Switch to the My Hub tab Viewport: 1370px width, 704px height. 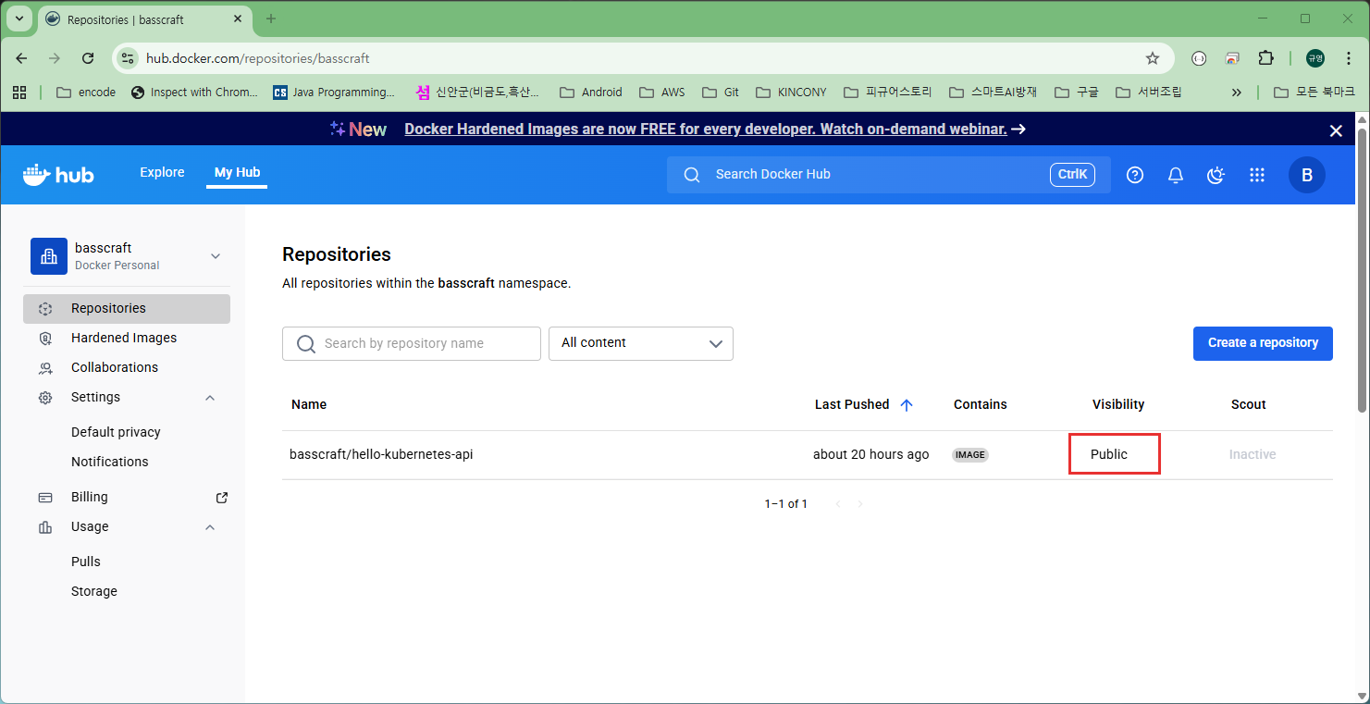(237, 173)
